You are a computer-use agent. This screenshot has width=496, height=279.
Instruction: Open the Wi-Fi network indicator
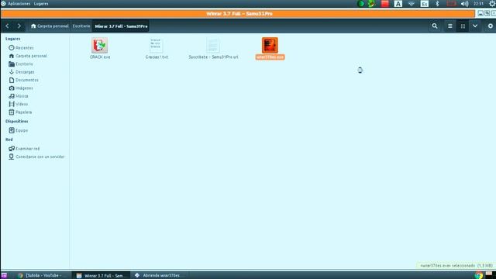pyautogui.click(x=412, y=4)
